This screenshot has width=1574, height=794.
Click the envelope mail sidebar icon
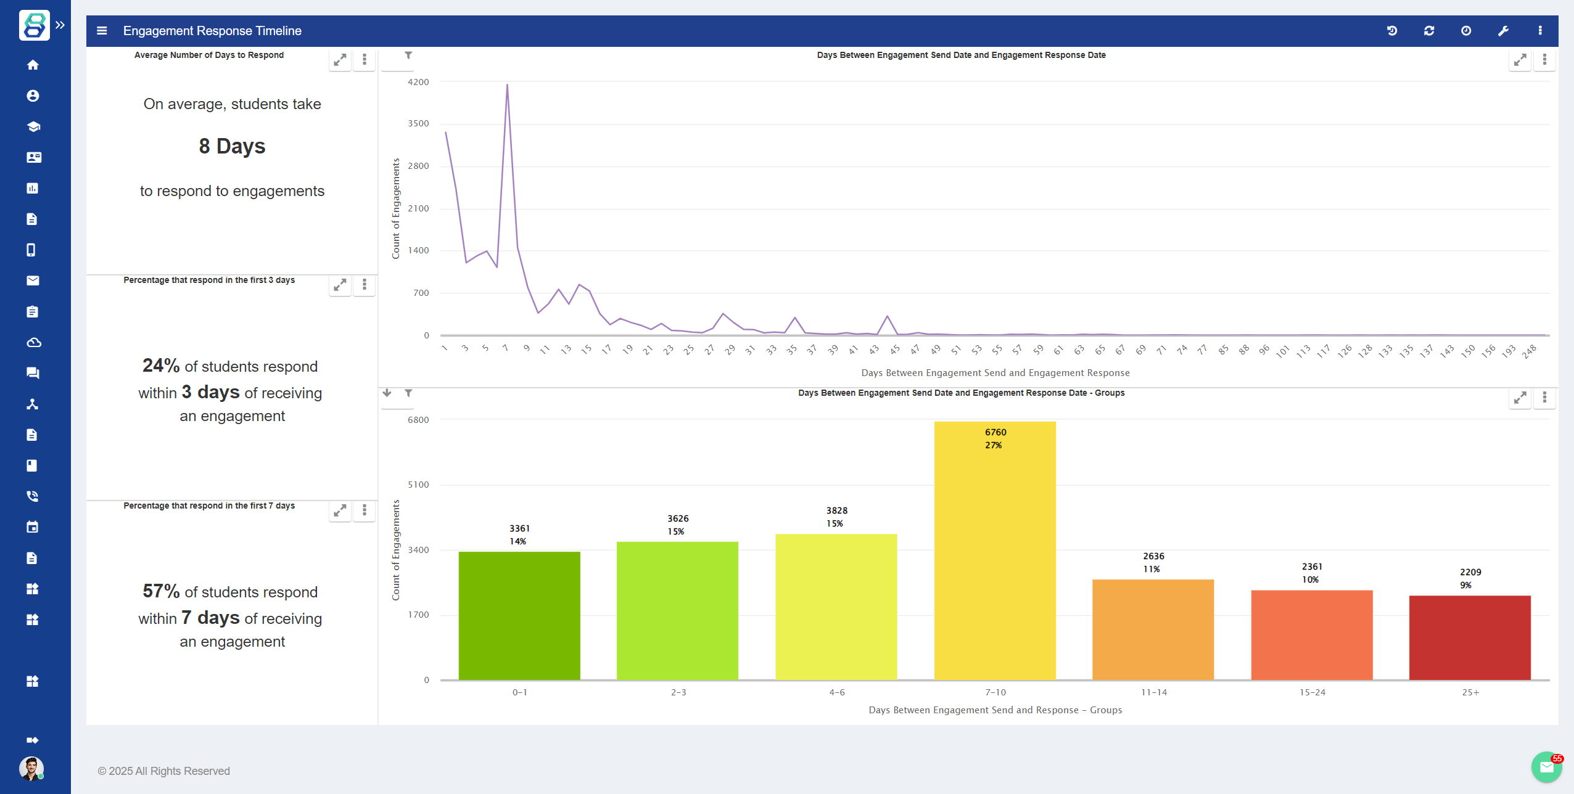point(33,280)
